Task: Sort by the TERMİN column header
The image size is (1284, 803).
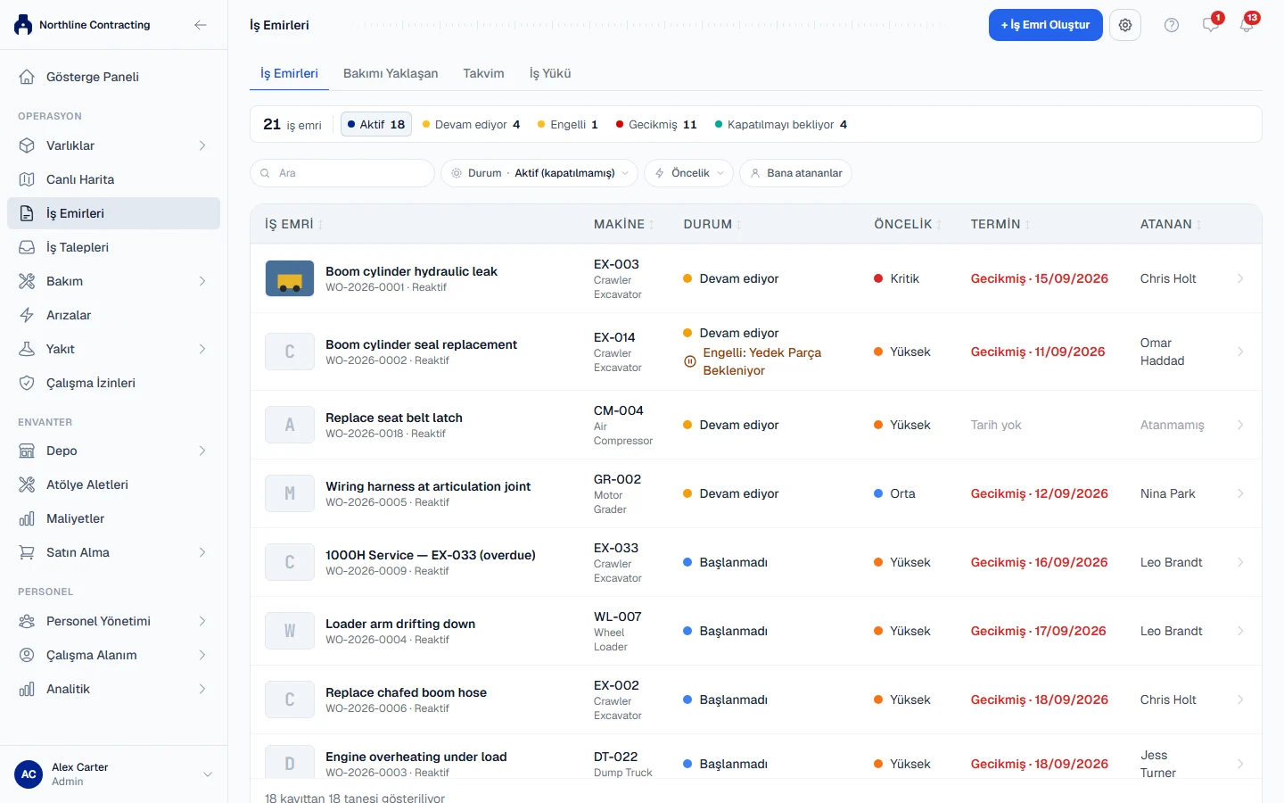Action: coord(1000,224)
